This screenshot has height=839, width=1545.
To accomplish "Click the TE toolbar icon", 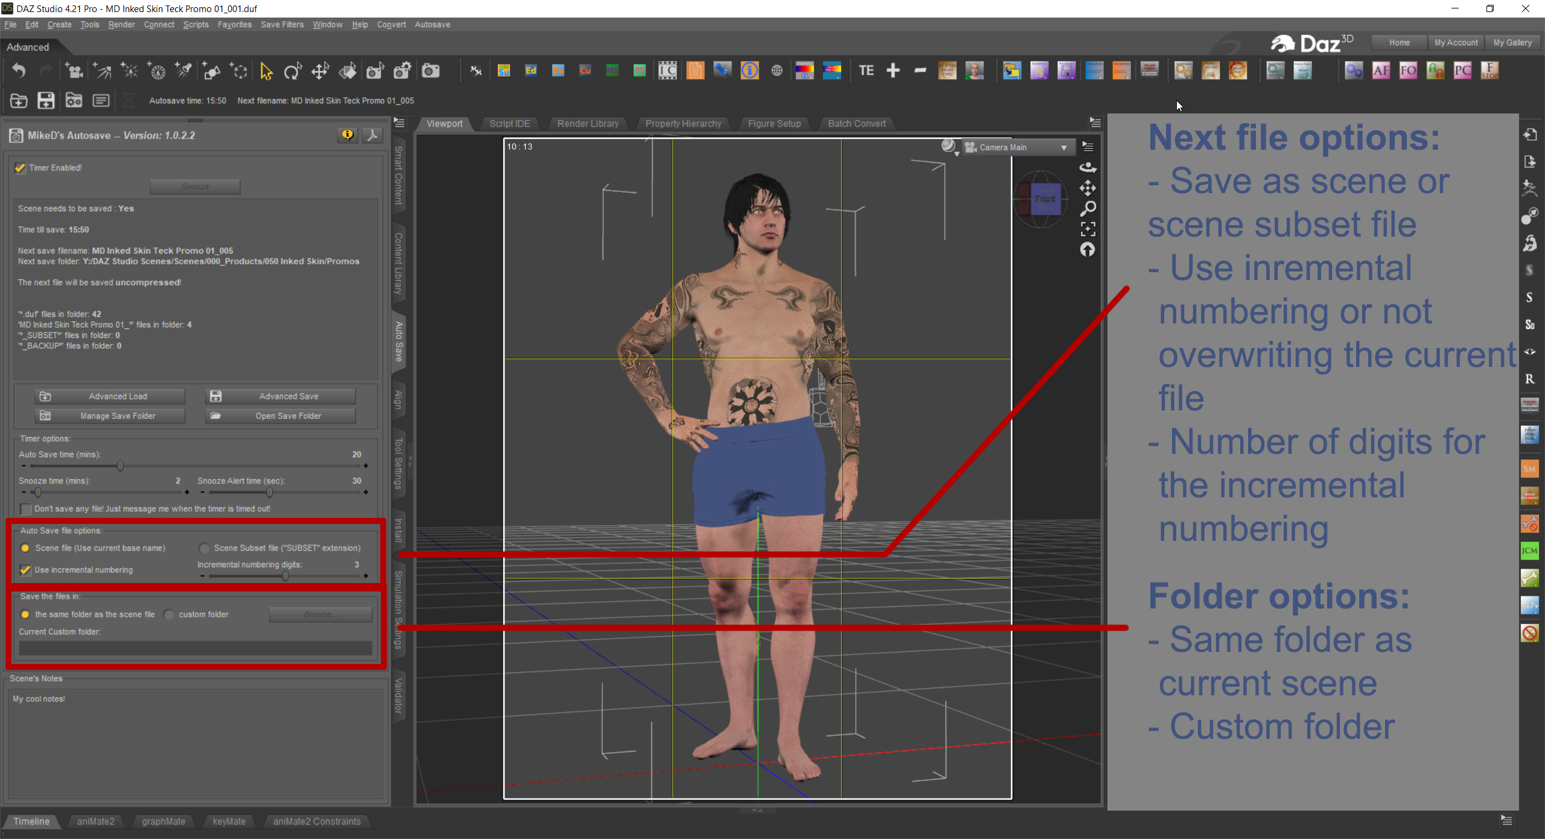I will point(866,71).
